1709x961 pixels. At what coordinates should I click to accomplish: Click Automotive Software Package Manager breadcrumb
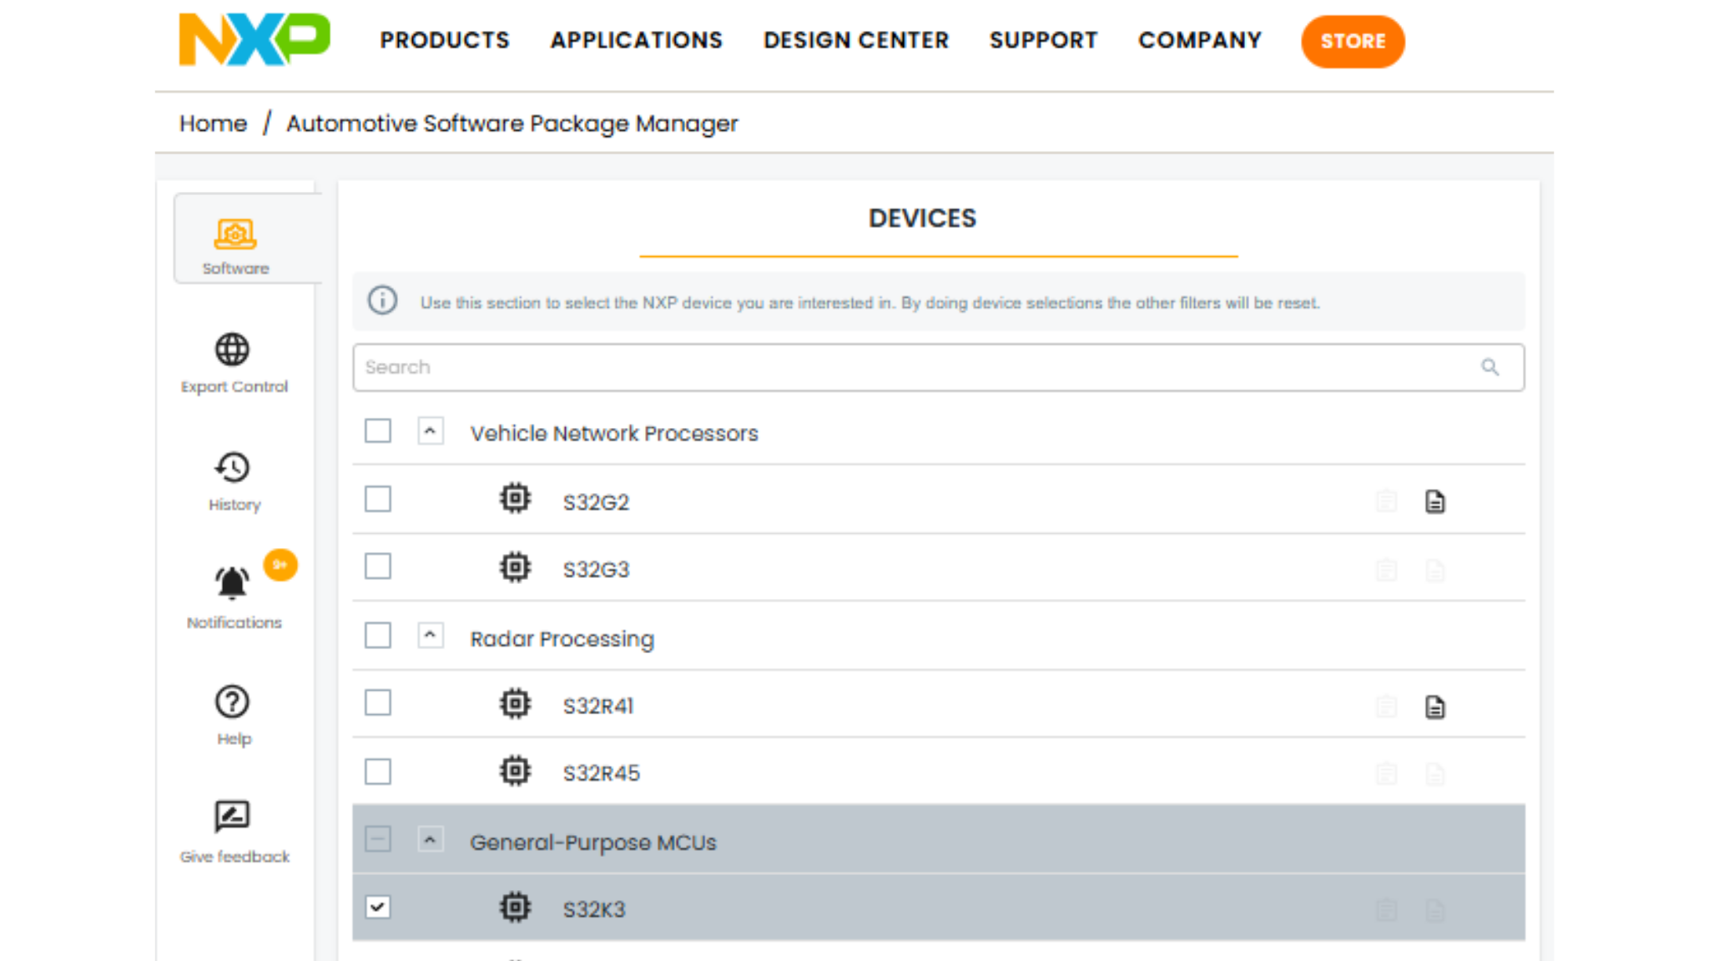click(512, 123)
